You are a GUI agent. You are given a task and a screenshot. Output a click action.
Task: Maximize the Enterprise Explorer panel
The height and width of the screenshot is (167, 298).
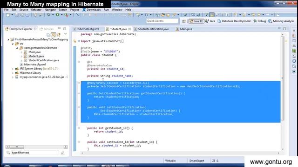point(65,29)
